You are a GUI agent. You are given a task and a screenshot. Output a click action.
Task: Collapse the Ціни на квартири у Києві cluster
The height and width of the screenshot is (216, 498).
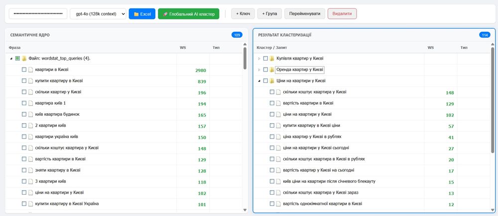tap(259, 81)
